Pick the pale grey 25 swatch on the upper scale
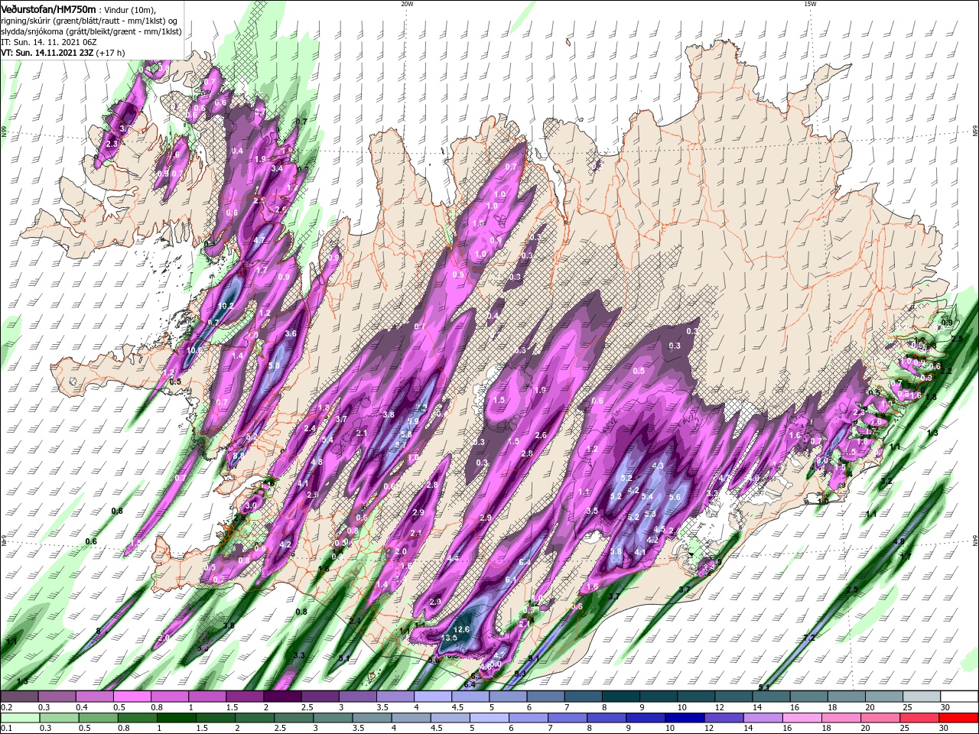This screenshot has height=734, width=979. [921, 697]
